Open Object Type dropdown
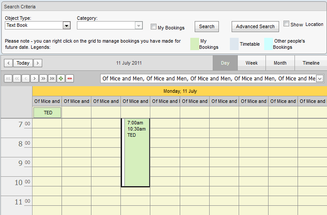327x215 pixels. point(66,26)
